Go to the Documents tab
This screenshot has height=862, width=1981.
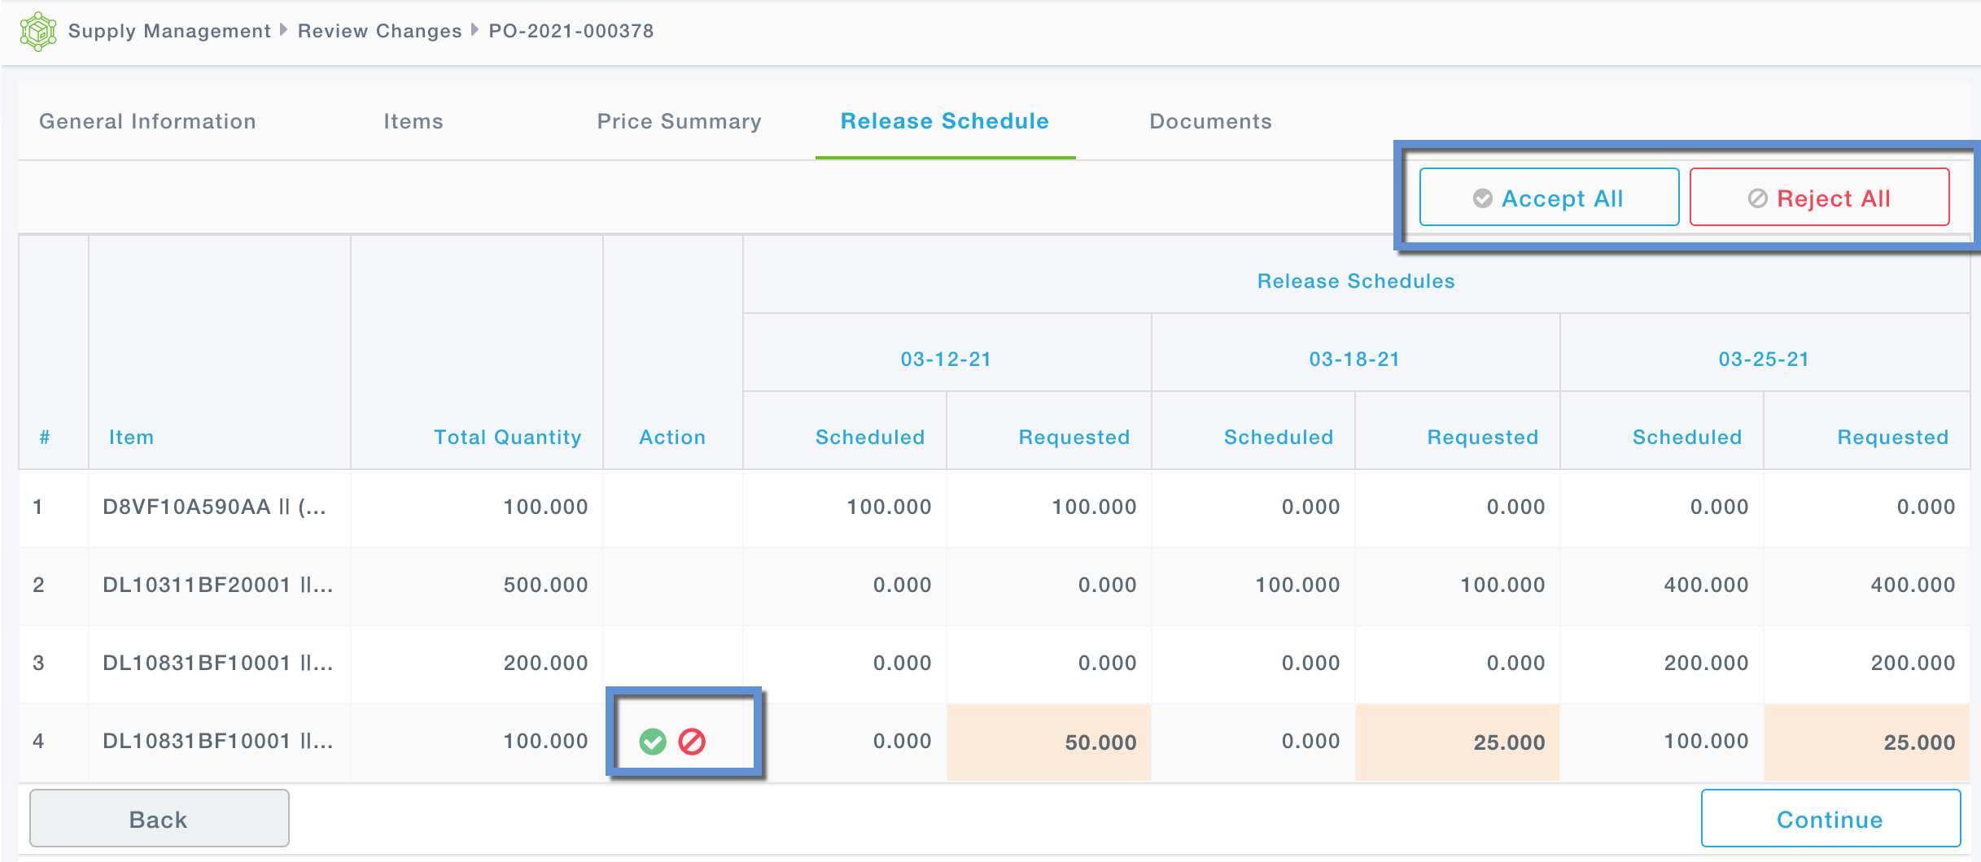click(1210, 121)
